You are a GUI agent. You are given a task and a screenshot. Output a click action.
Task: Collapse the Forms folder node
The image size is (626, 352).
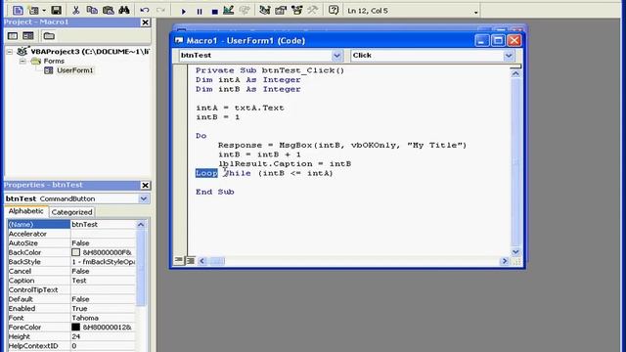(22, 61)
